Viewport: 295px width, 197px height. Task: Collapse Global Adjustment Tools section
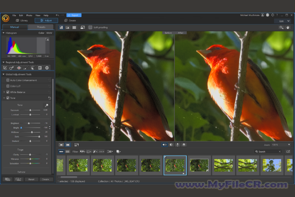click(x=3, y=74)
